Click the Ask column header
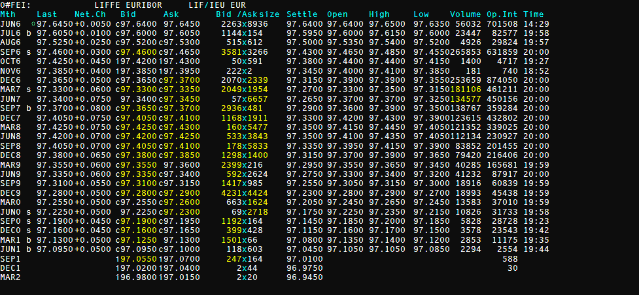Viewport: 639px width, 295px height. [x=171, y=14]
